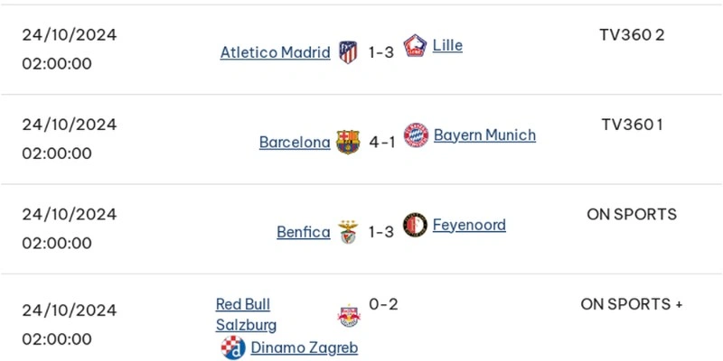The width and height of the screenshot is (723, 361).
Task: Click the Bayern Munich club logo
Action: tap(416, 135)
